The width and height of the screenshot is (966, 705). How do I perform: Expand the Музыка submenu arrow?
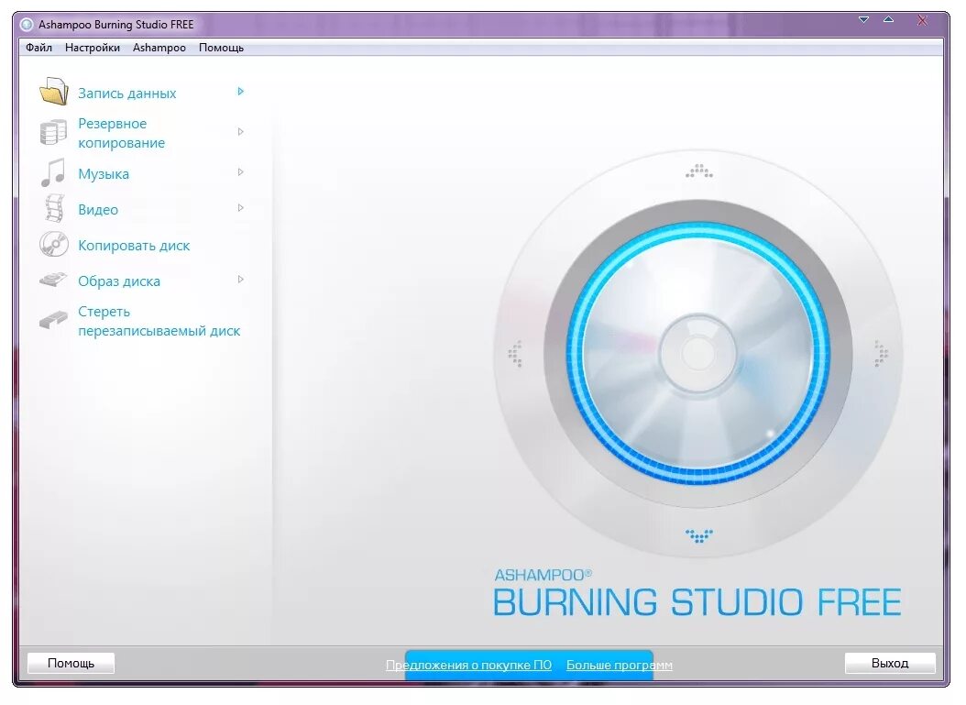(241, 172)
